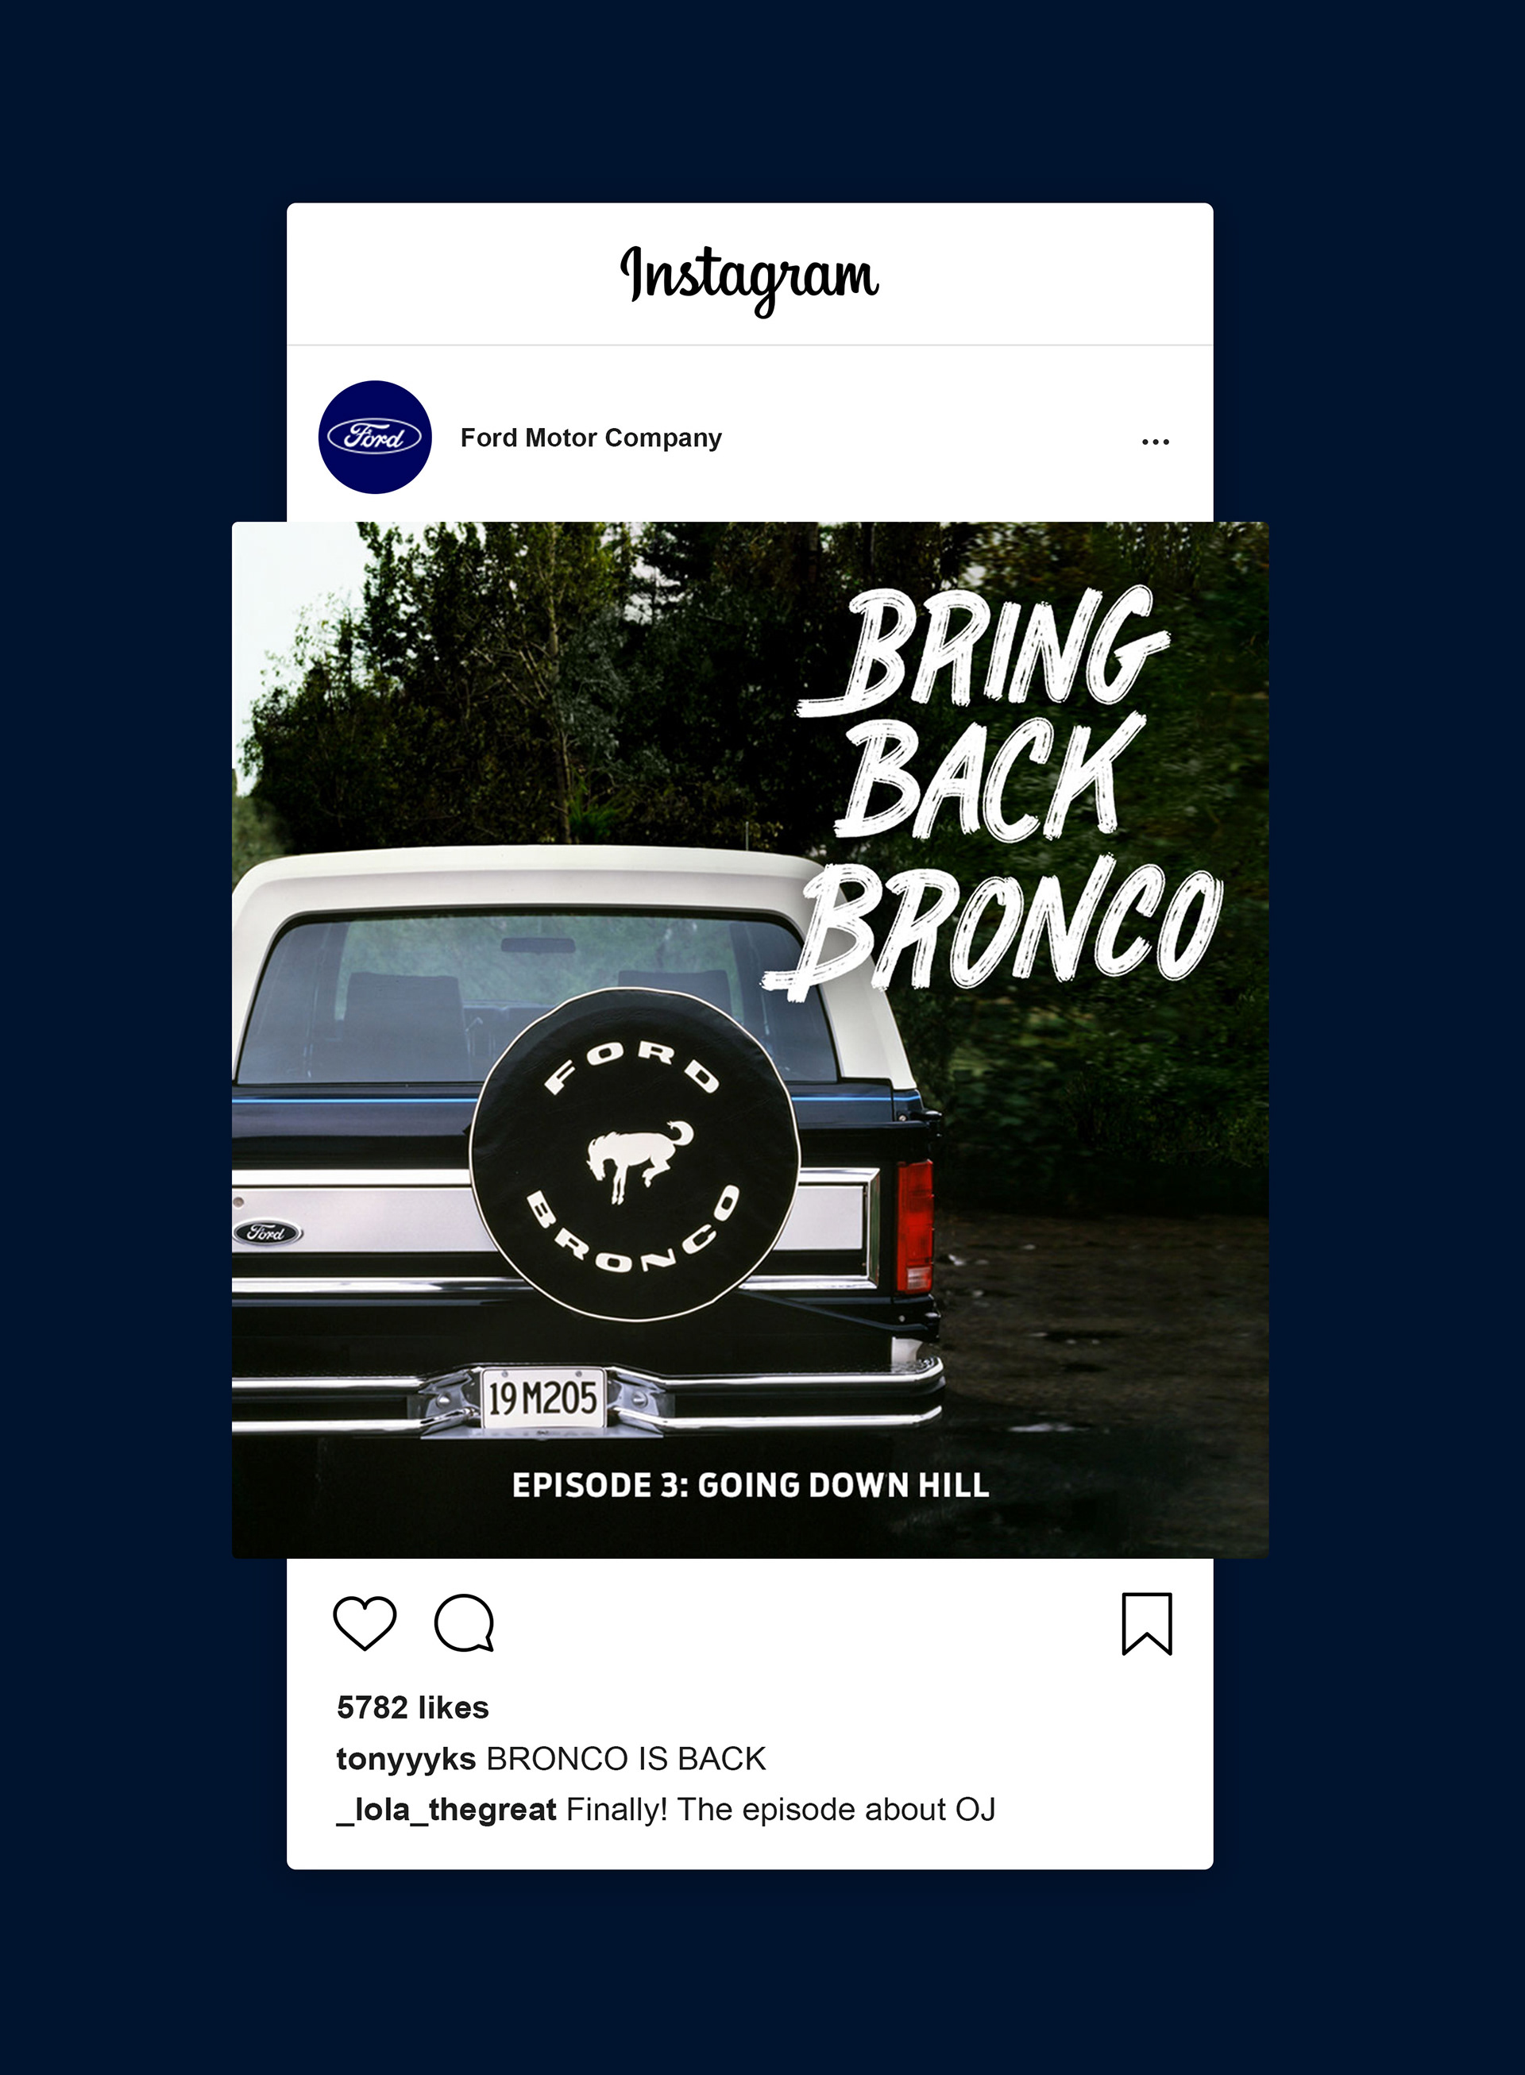The width and height of the screenshot is (1525, 2075).
Task: Click the Episode 3: Going Down Hill caption
Action: pyautogui.click(x=751, y=1485)
